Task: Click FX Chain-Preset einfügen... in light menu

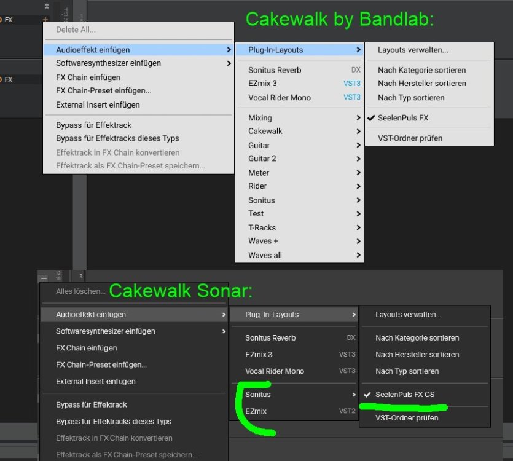Action: 138,91
